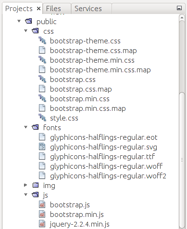Select glyphicons-halflings-regular.woff2 file name
The height and width of the screenshot is (229, 187).
click(108, 176)
